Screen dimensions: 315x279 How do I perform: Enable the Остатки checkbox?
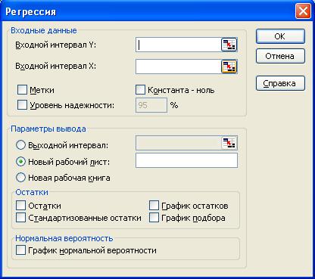pyautogui.click(x=20, y=206)
